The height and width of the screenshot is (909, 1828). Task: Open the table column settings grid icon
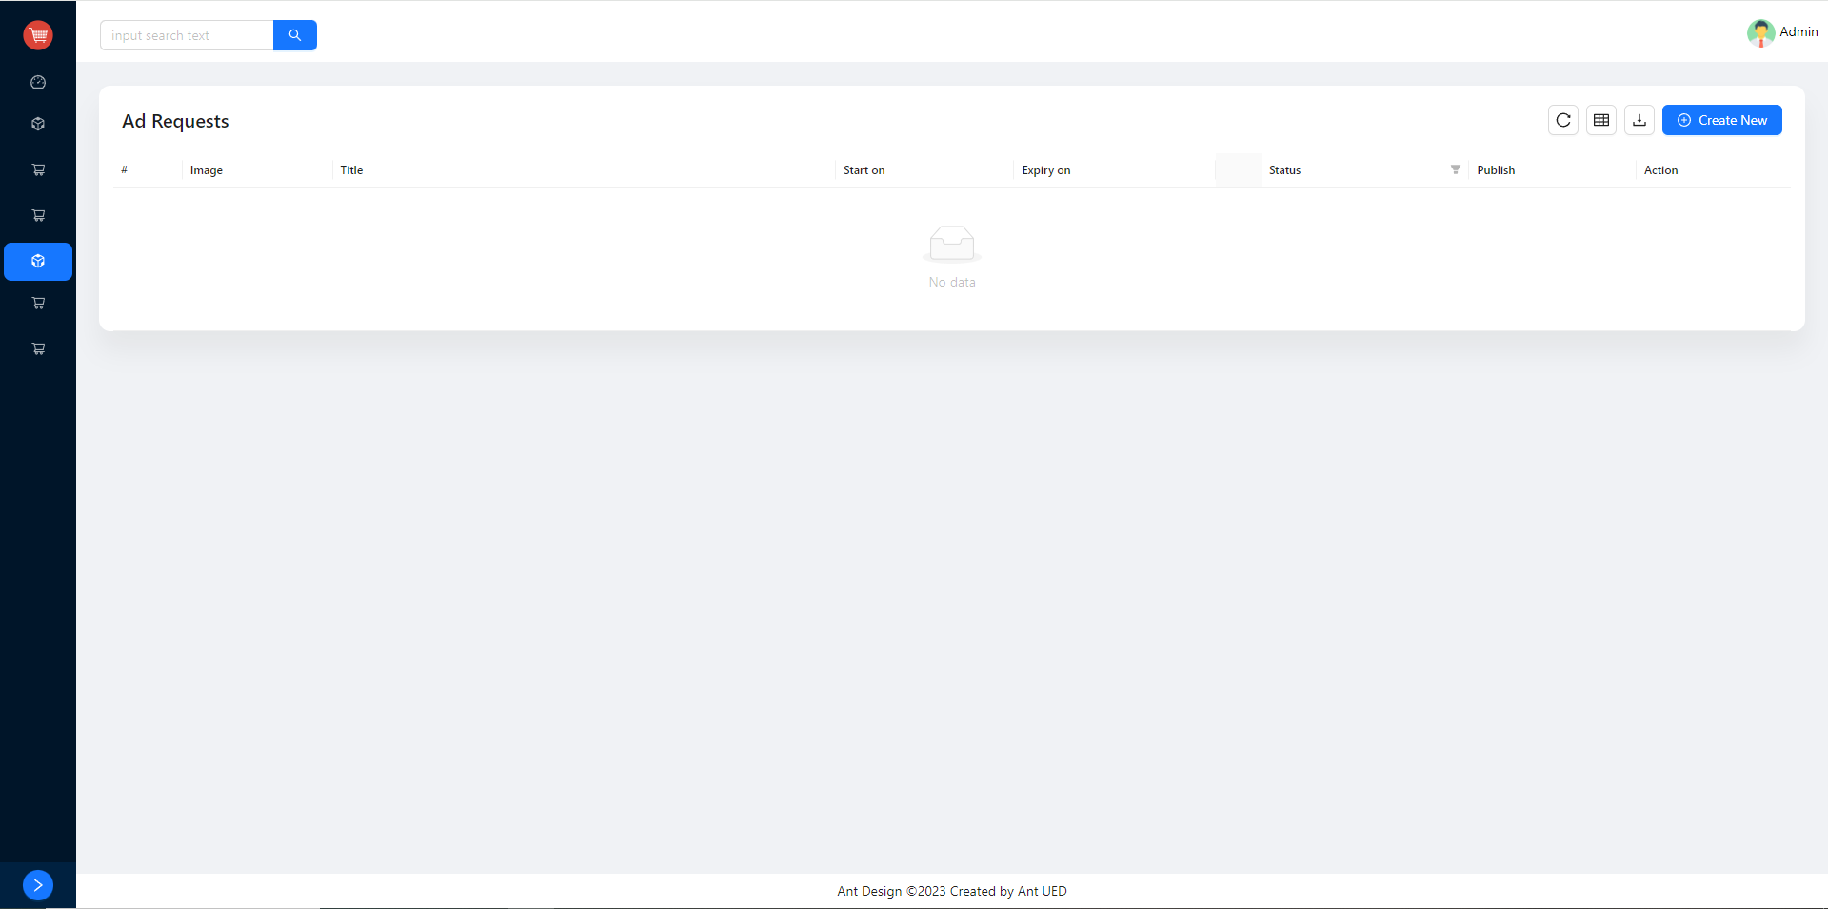tap(1601, 120)
